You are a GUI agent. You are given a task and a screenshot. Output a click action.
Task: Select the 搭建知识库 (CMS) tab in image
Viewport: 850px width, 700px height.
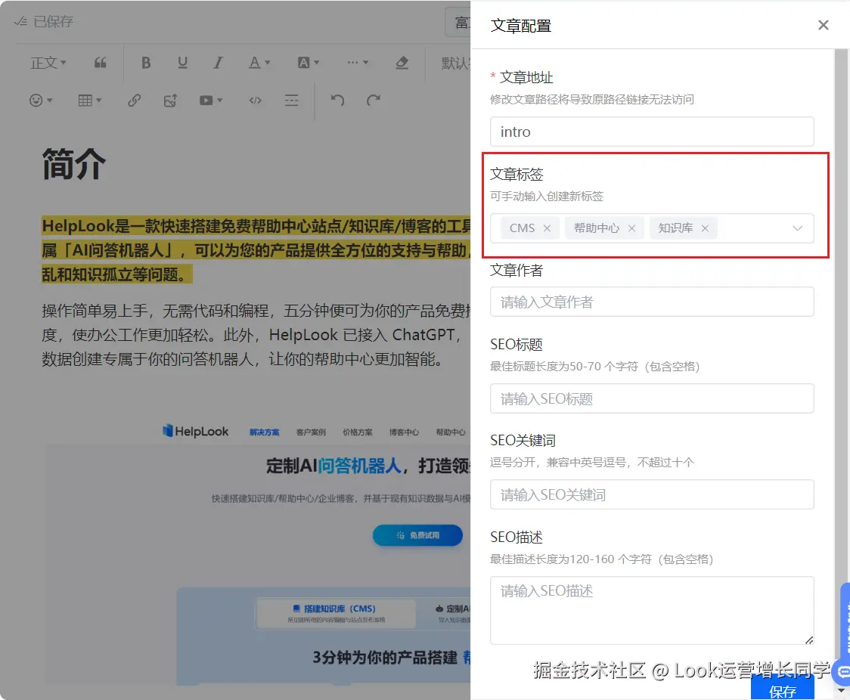[336, 613]
